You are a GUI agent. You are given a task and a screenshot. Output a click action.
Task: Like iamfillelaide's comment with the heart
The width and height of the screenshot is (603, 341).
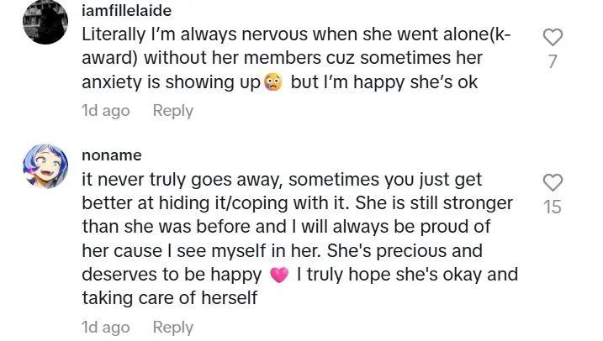[x=553, y=38]
